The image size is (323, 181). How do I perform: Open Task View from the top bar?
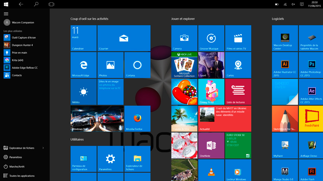(x=51, y=4)
